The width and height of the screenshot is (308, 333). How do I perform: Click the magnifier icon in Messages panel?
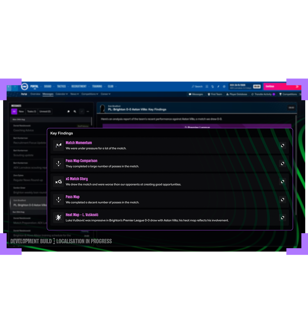point(75,111)
